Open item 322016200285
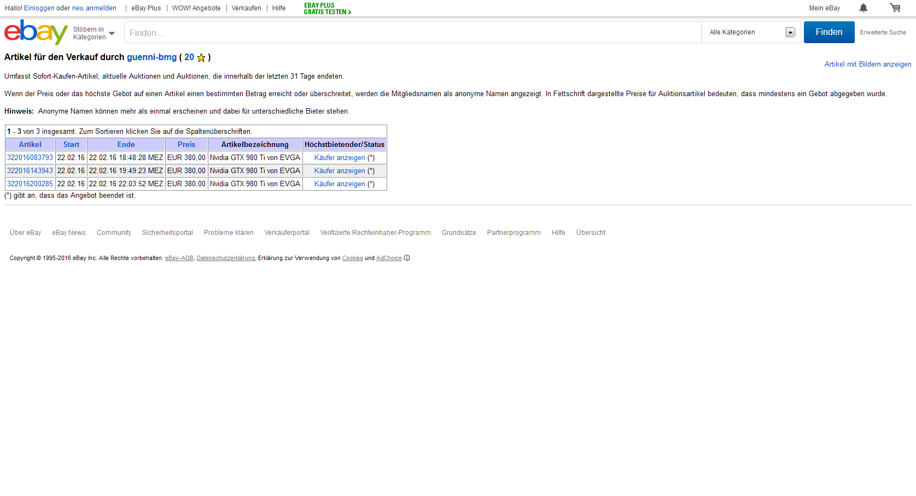Image resolution: width=916 pixels, height=496 pixels. [x=30, y=184]
